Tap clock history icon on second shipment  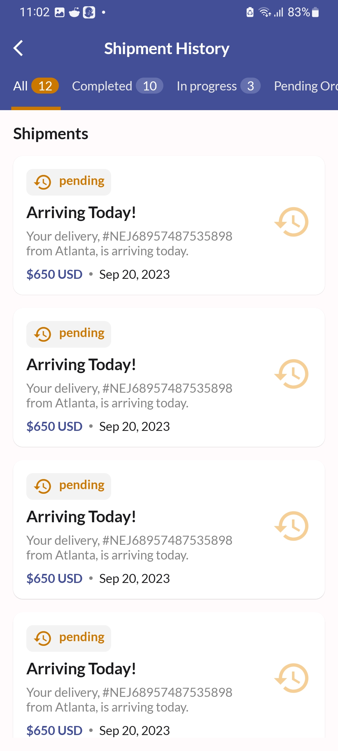pos(291,374)
